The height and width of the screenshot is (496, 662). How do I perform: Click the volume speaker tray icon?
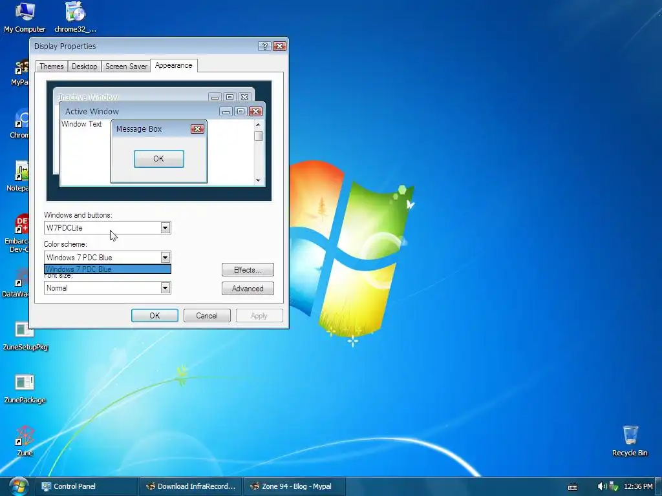tap(602, 486)
